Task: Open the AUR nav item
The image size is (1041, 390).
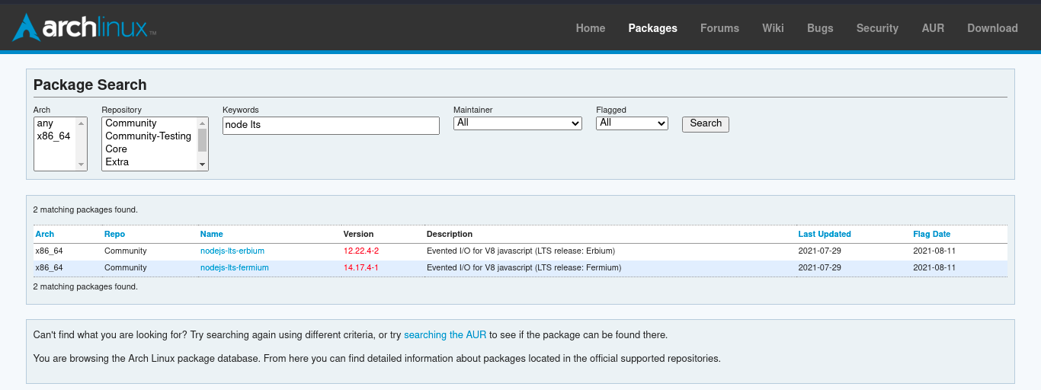Action: coord(933,28)
